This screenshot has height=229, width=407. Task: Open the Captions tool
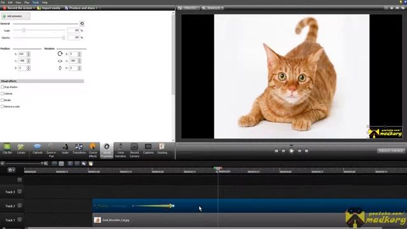click(148, 149)
